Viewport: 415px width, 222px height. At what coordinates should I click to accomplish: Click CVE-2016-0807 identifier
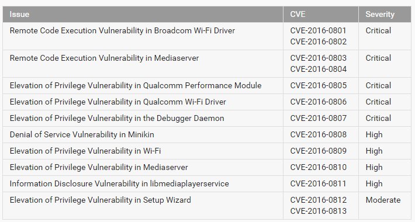[318, 118]
